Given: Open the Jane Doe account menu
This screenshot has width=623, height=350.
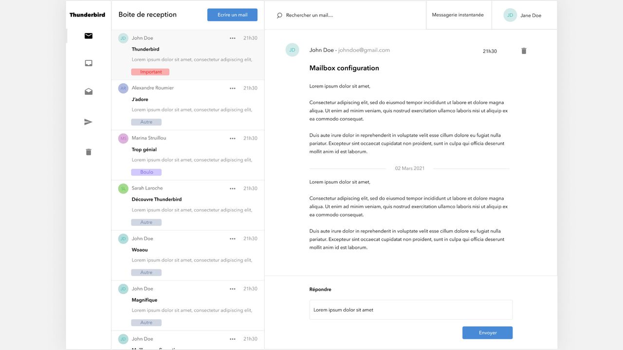Looking at the screenshot, I should [524, 15].
